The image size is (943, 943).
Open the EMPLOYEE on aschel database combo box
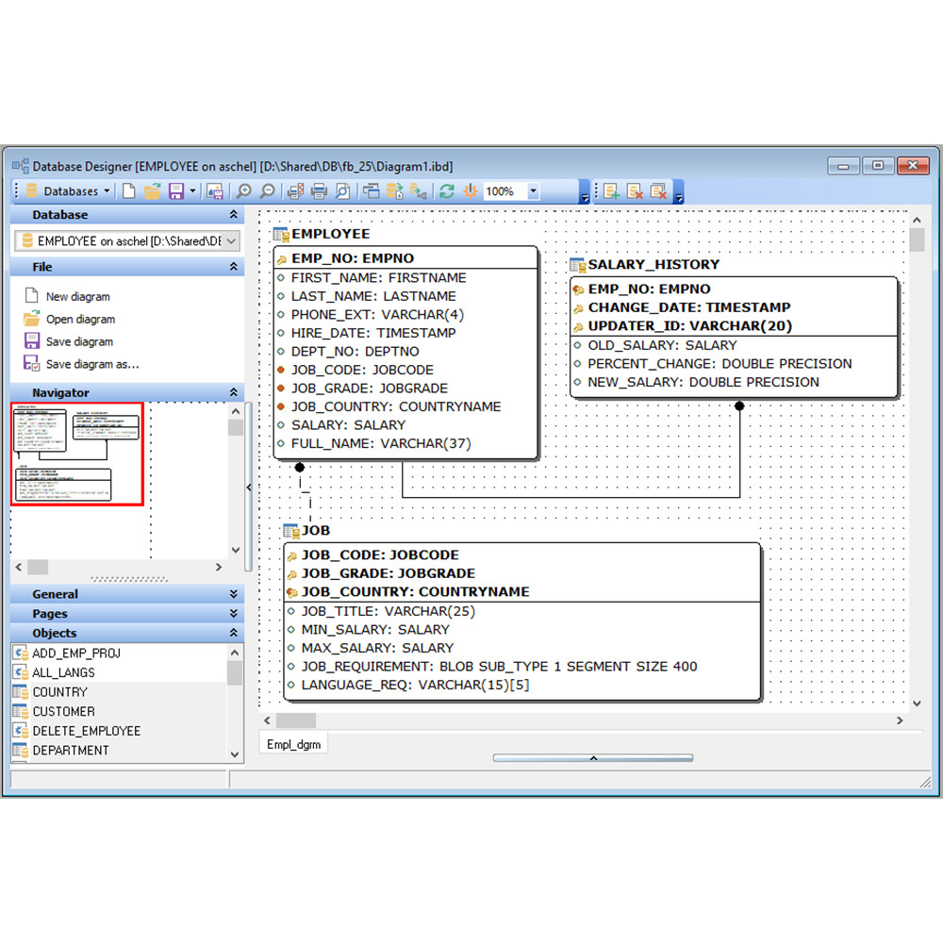127,241
